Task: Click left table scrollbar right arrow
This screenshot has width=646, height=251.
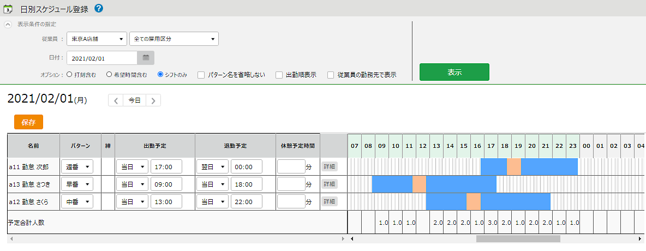Action: pyautogui.click(x=343, y=238)
